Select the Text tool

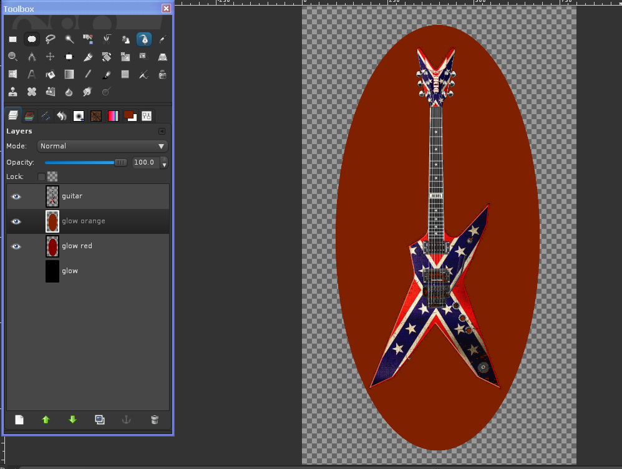[x=31, y=74]
